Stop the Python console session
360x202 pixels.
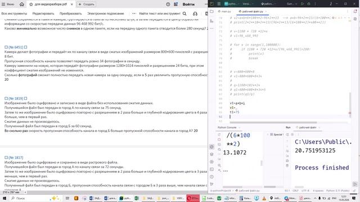tap(219, 140)
